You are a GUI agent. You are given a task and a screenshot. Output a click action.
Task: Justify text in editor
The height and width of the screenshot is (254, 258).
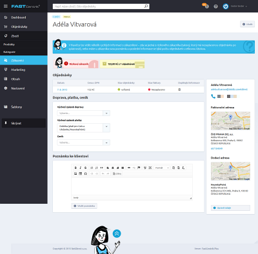tap(123, 168)
